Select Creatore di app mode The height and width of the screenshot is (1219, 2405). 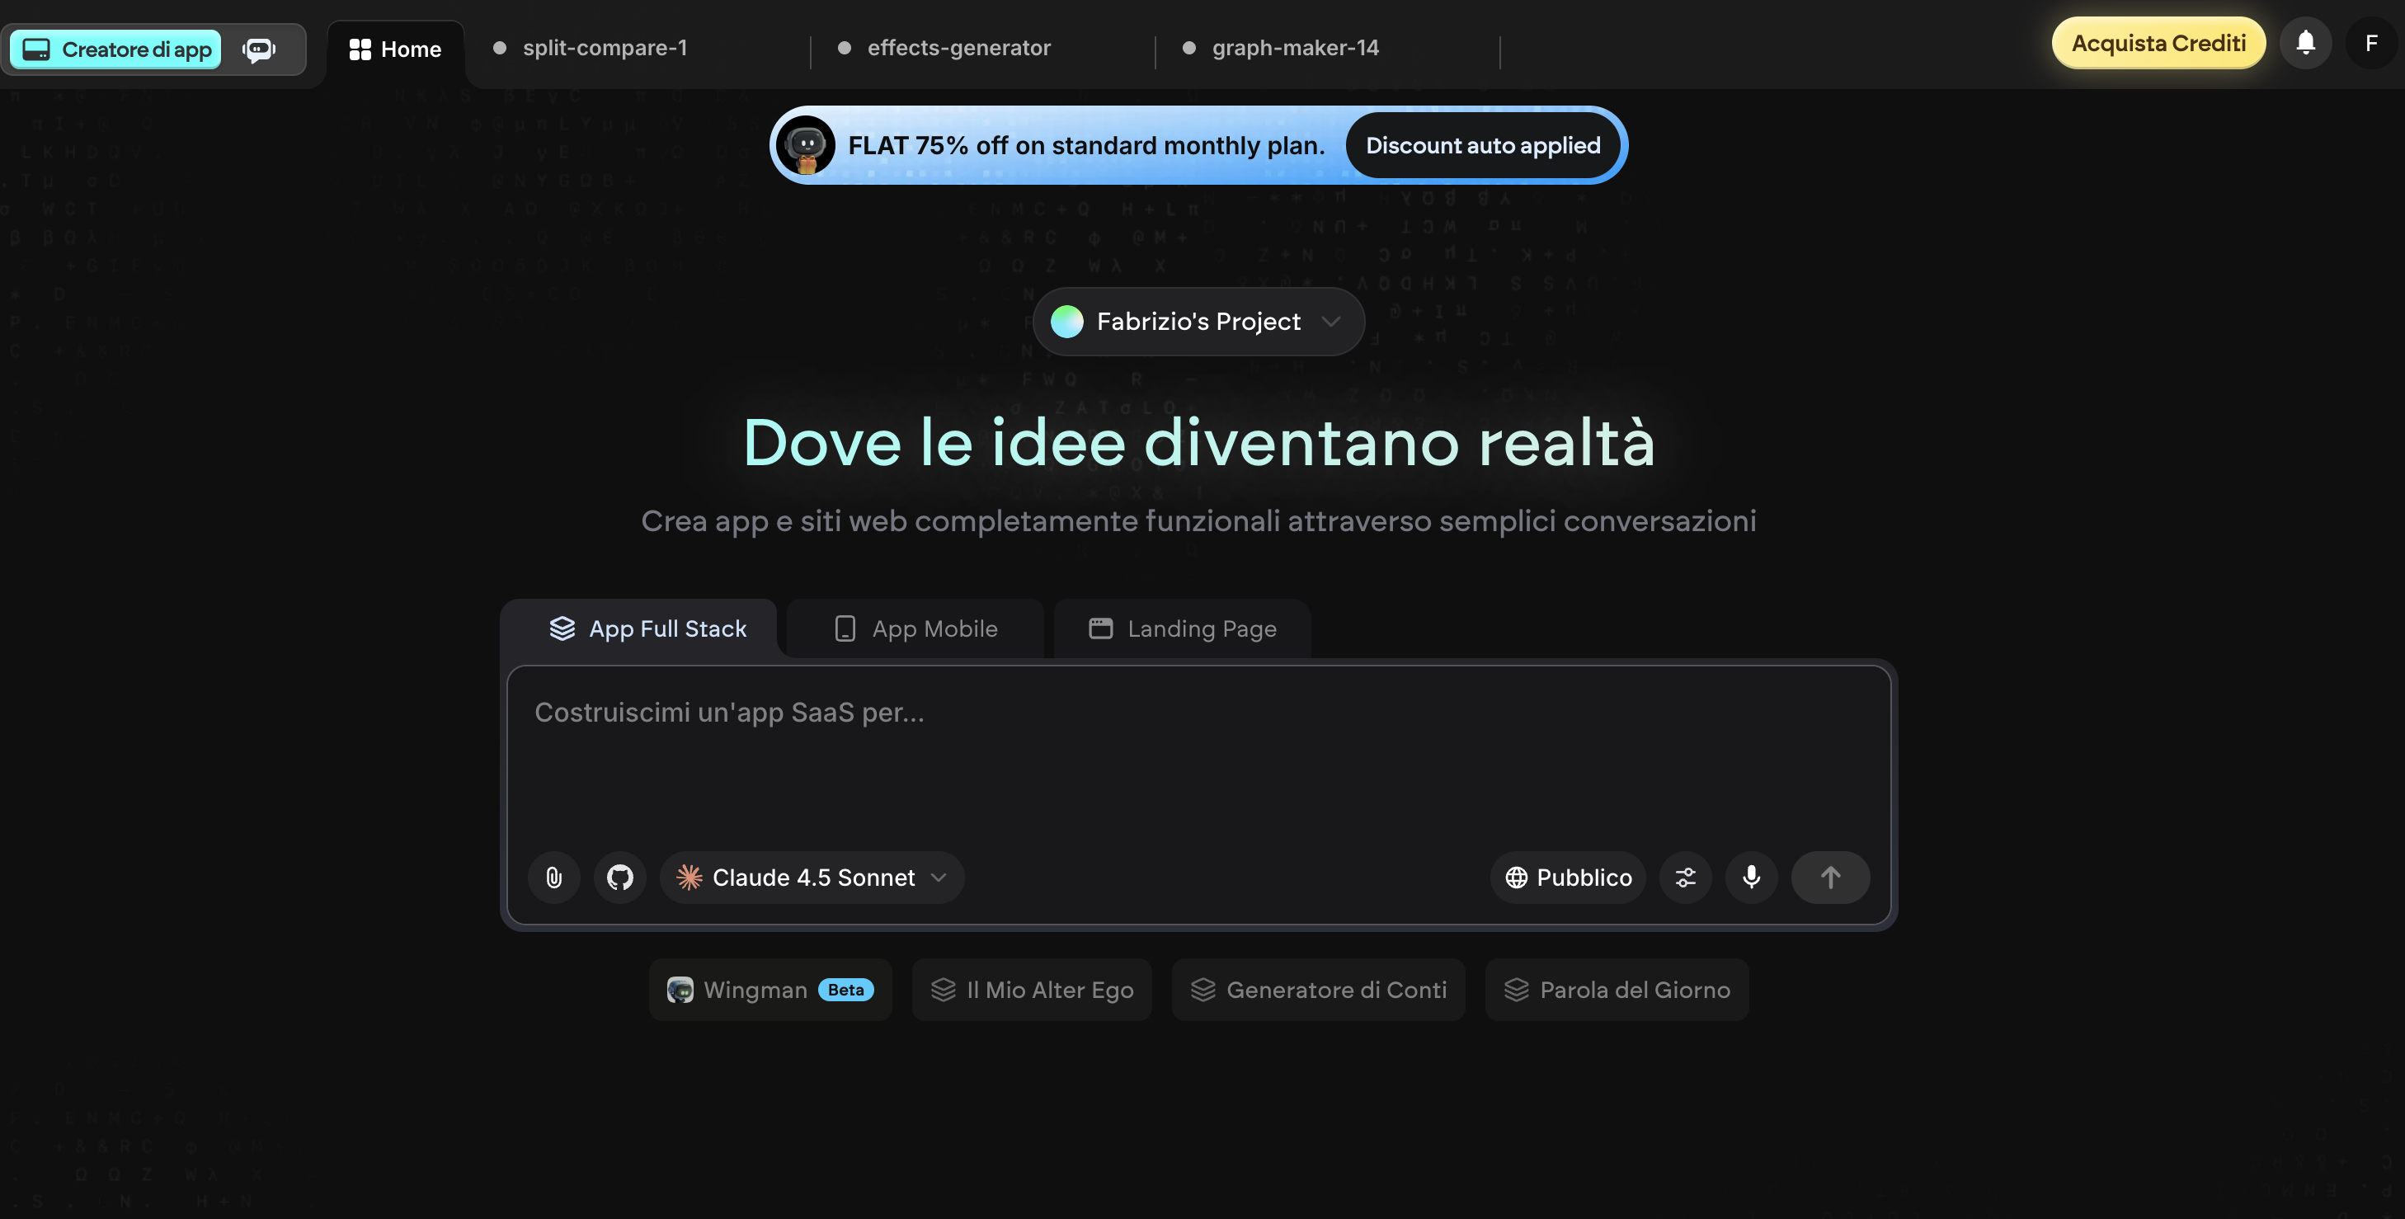pos(116,49)
